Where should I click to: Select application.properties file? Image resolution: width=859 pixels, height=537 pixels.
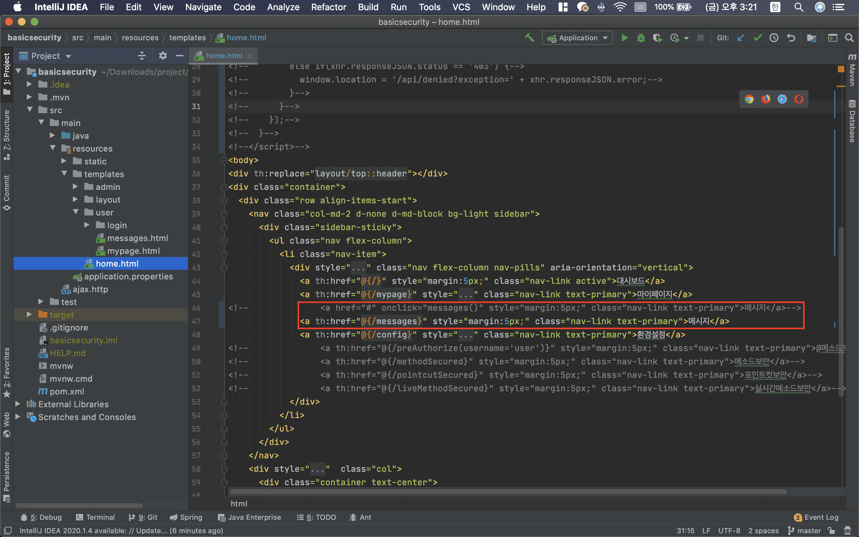point(128,276)
